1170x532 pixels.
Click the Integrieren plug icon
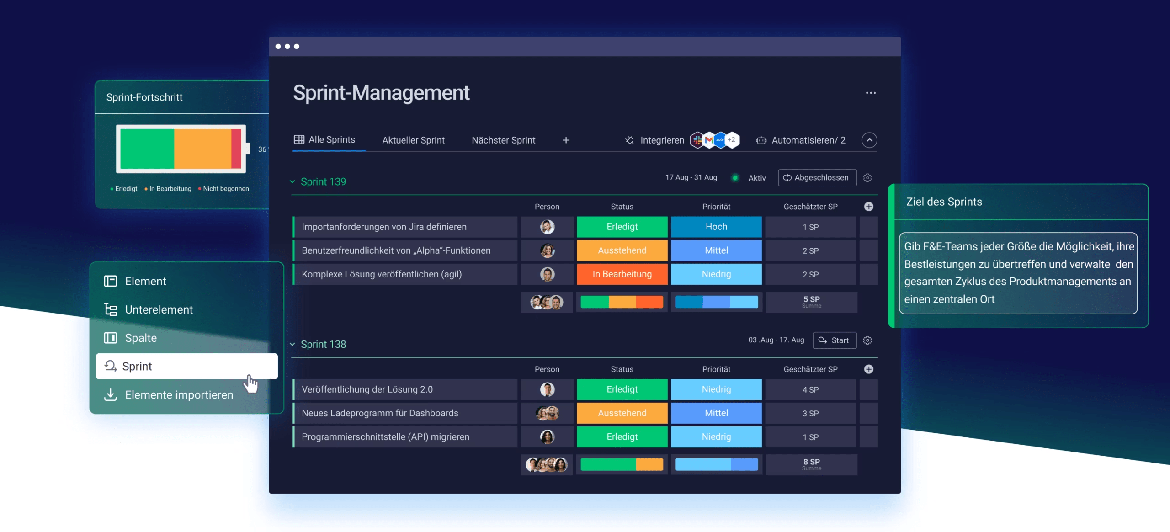tap(629, 140)
